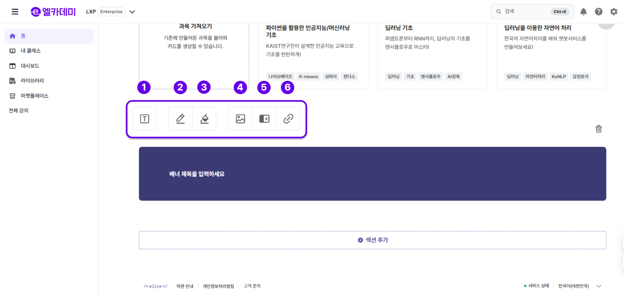Click the Ctrl+K shortcut badge

tap(560, 12)
